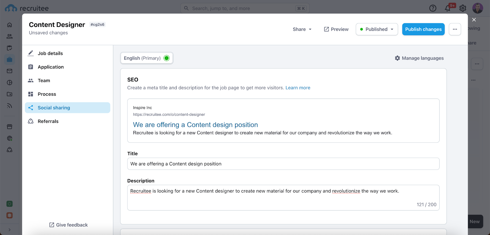Open the Give feedback link
The width and height of the screenshot is (490, 235).
(69, 225)
